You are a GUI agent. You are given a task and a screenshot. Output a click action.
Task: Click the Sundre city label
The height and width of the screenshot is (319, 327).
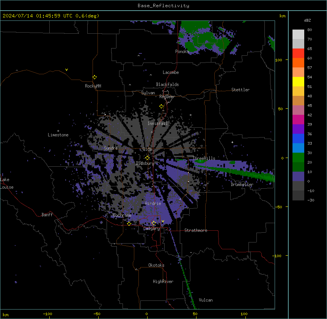[x=111, y=148]
